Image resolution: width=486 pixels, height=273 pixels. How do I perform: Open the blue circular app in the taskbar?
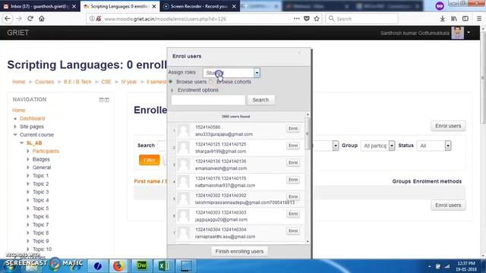(98, 266)
